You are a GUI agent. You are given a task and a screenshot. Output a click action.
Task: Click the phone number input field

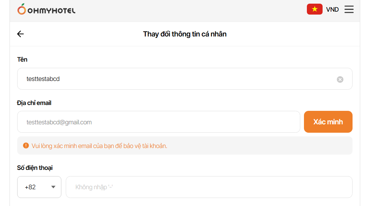[209, 187]
